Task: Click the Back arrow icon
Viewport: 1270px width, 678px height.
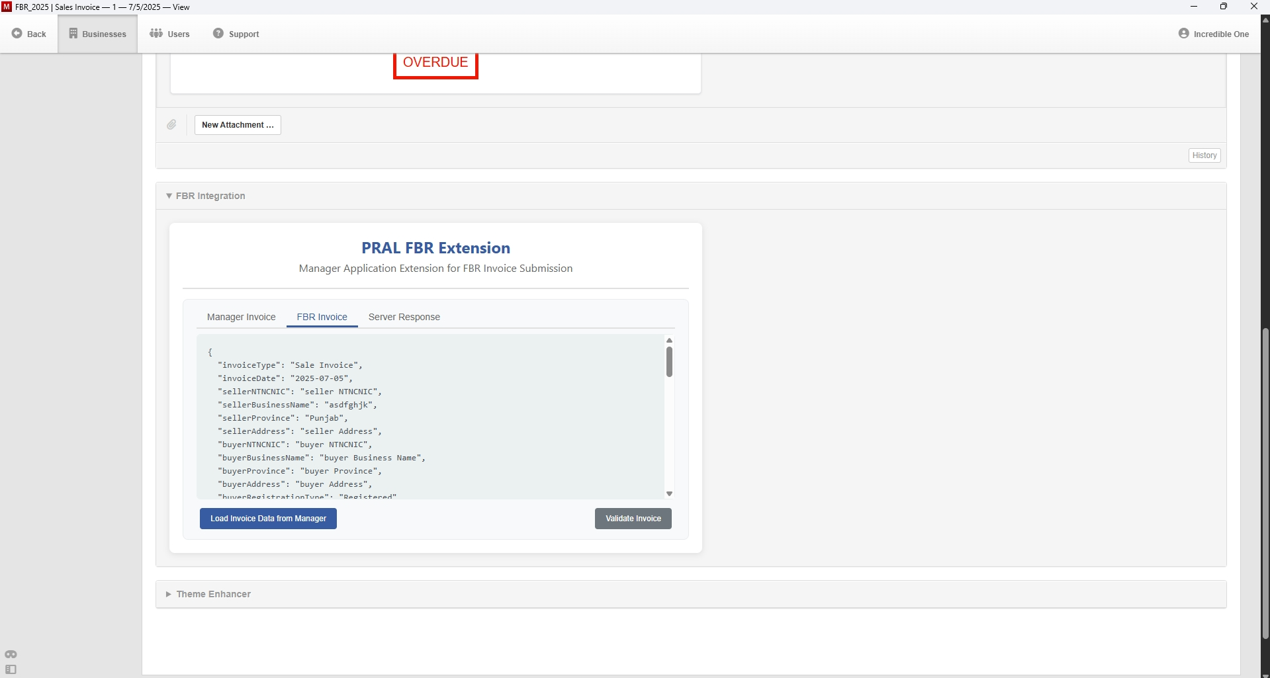Action: click(x=17, y=34)
